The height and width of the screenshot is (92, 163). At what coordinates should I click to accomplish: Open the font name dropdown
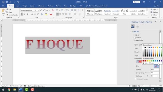[x=33, y=10]
